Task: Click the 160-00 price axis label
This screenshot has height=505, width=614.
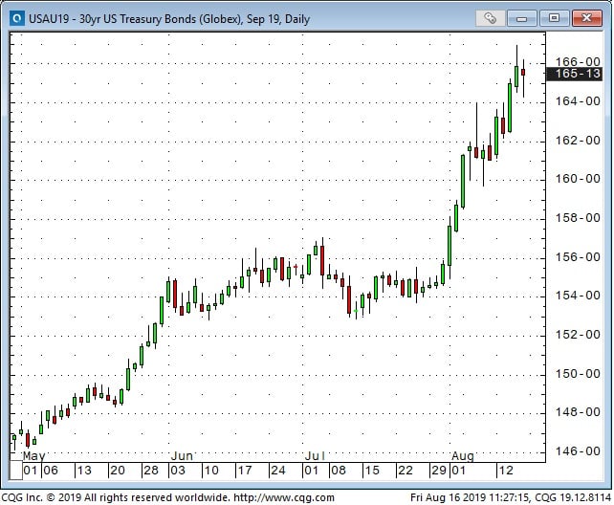Action: pyautogui.click(x=578, y=179)
